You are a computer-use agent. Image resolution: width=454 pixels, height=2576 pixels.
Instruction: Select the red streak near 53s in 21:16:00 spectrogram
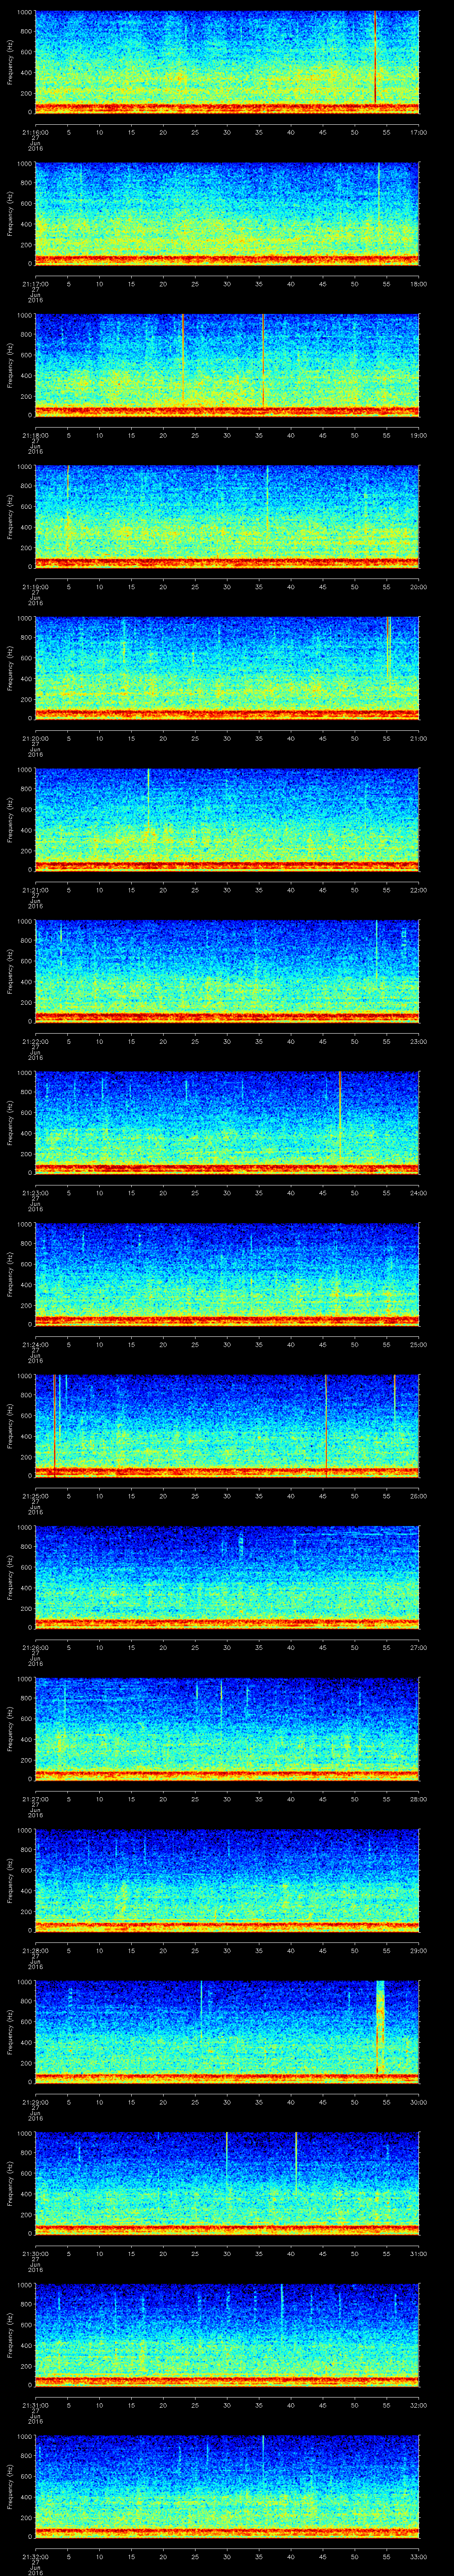click(x=375, y=57)
